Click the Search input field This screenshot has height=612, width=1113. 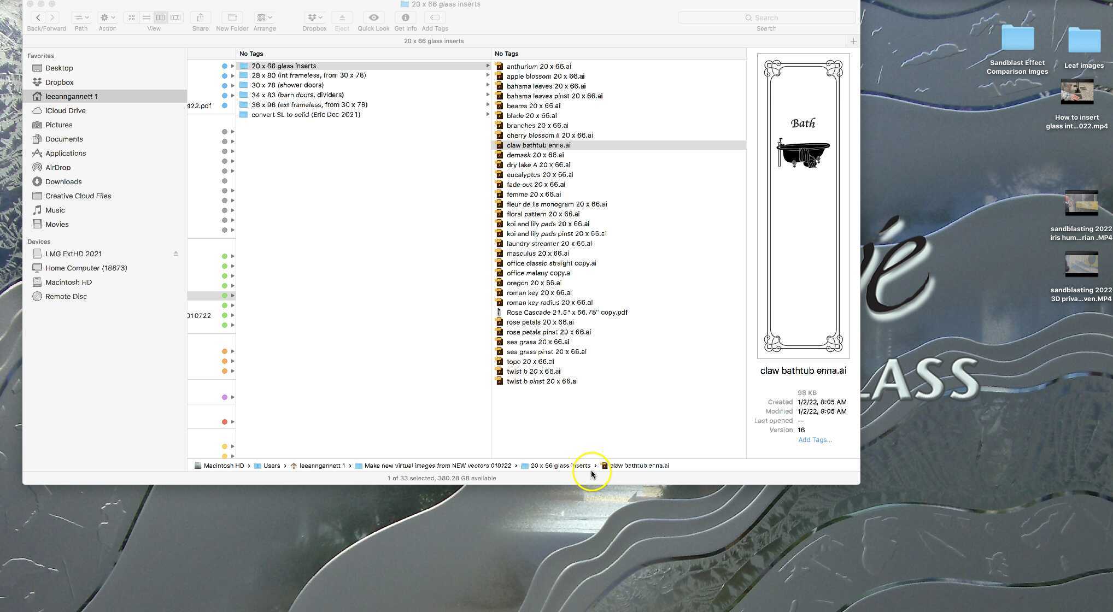coord(766,17)
